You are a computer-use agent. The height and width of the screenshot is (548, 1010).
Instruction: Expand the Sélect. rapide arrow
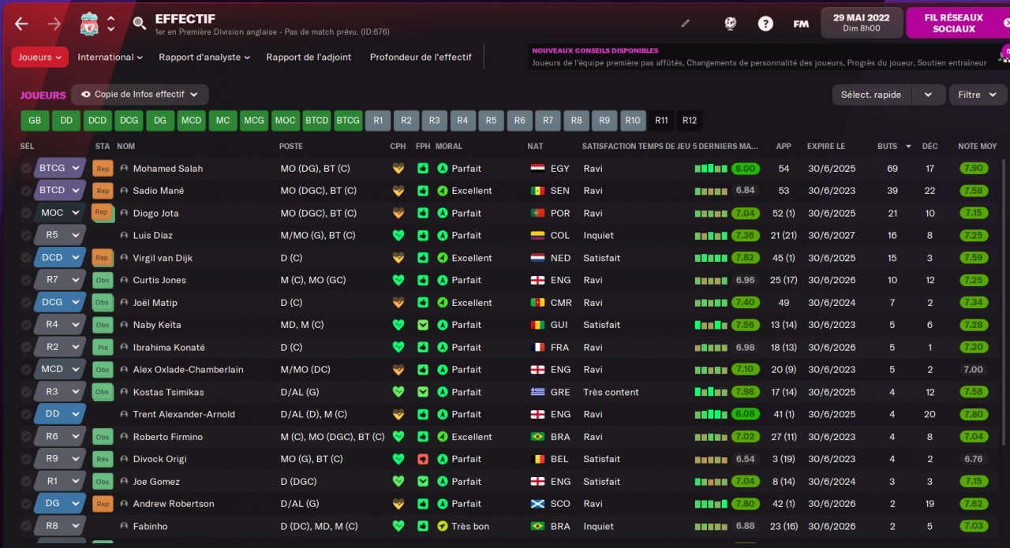(928, 95)
